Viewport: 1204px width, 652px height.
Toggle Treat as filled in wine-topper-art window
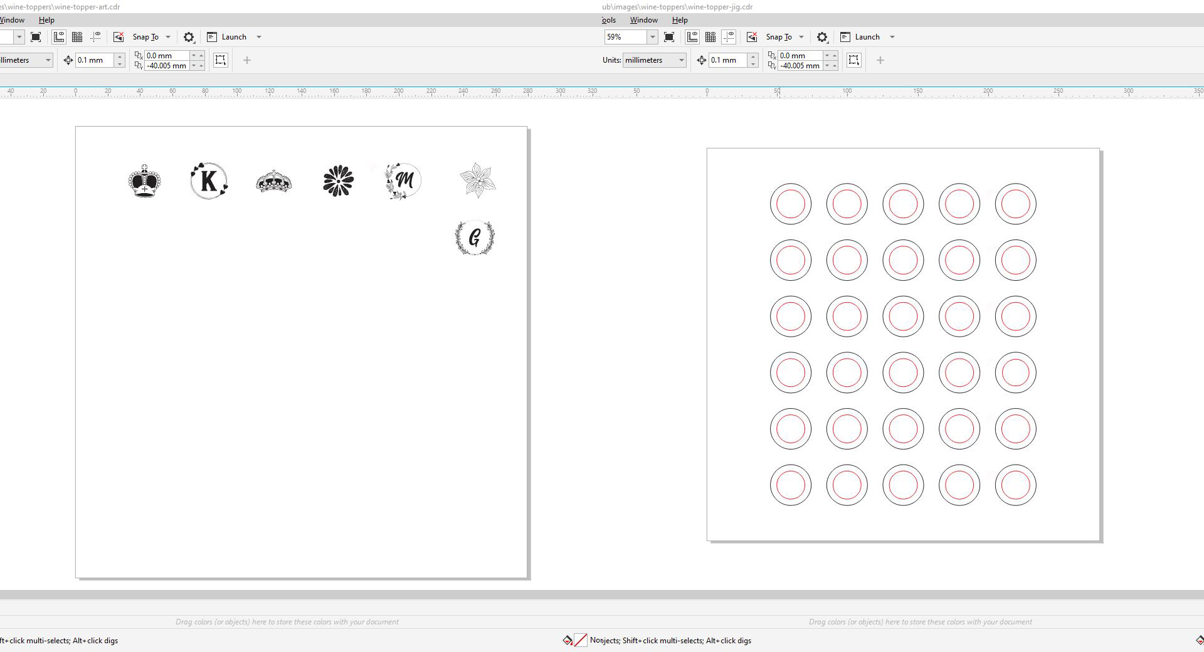point(221,60)
